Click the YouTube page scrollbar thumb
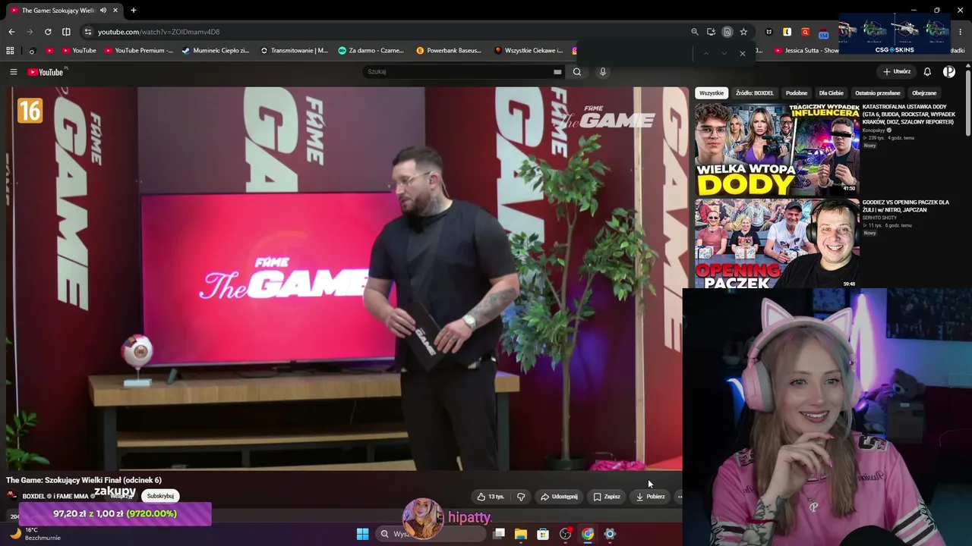Screen dimensions: 972x546 (967, 102)
